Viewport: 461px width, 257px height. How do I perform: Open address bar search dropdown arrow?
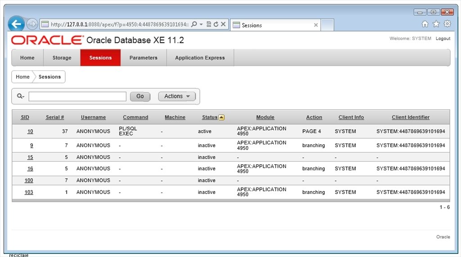[x=201, y=24]
